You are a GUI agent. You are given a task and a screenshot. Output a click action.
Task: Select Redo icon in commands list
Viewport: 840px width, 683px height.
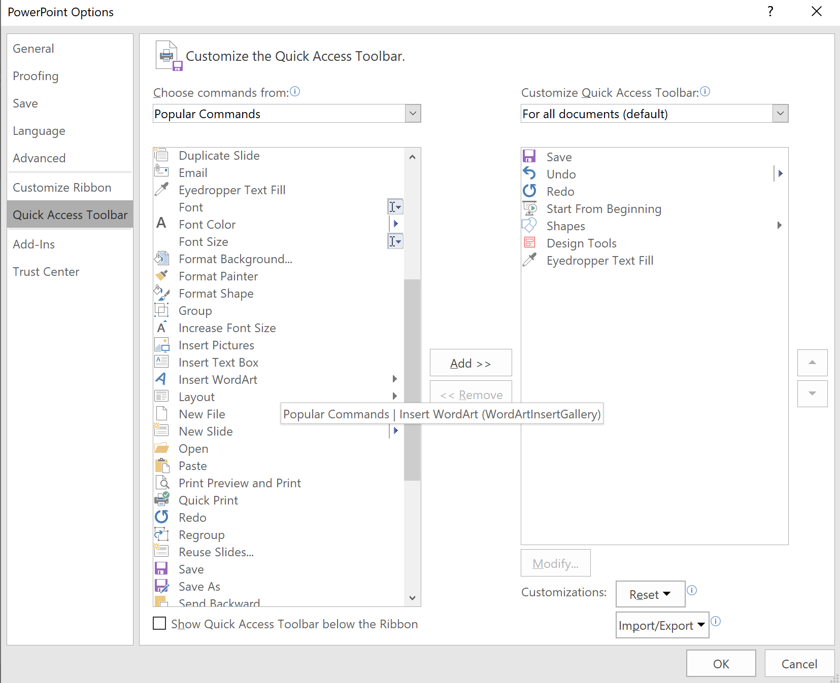[x=161, y=517]
